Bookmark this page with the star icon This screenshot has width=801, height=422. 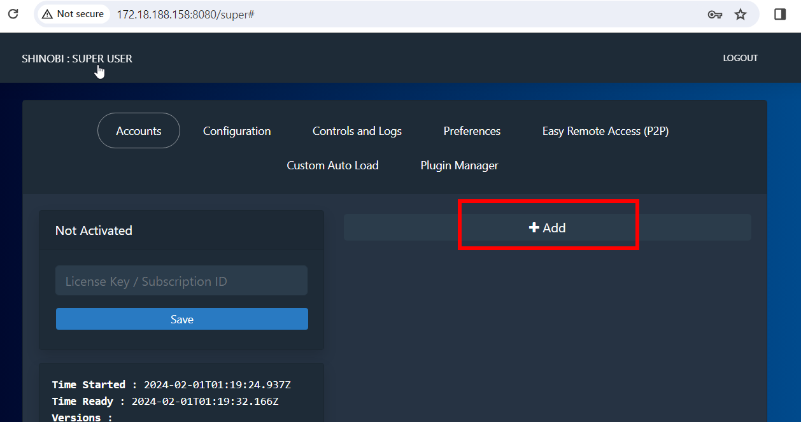[x=741, y=14]
